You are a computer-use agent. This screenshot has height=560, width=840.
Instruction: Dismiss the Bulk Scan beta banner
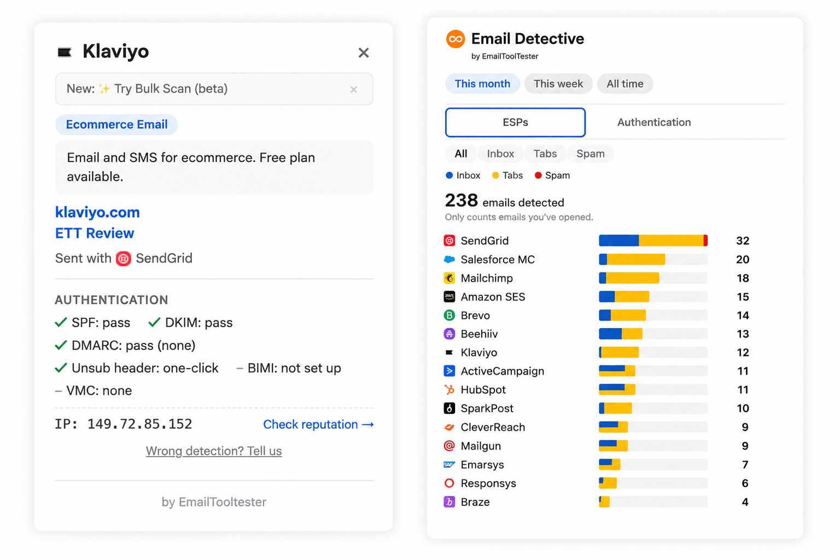tap(354, 89)
